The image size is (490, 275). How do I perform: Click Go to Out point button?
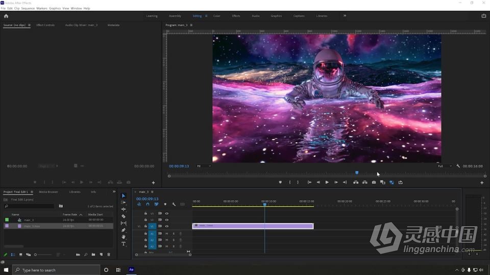(x=345, y=182)
